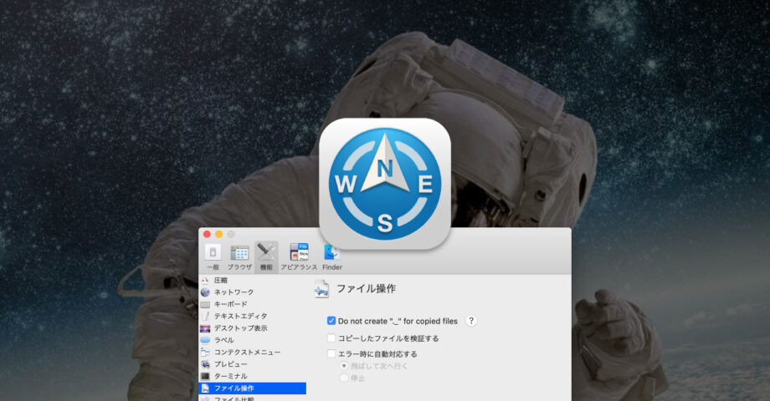
Task: Open the Finder preferences tab
Action: pyautogui.click(x=332, y=256)
